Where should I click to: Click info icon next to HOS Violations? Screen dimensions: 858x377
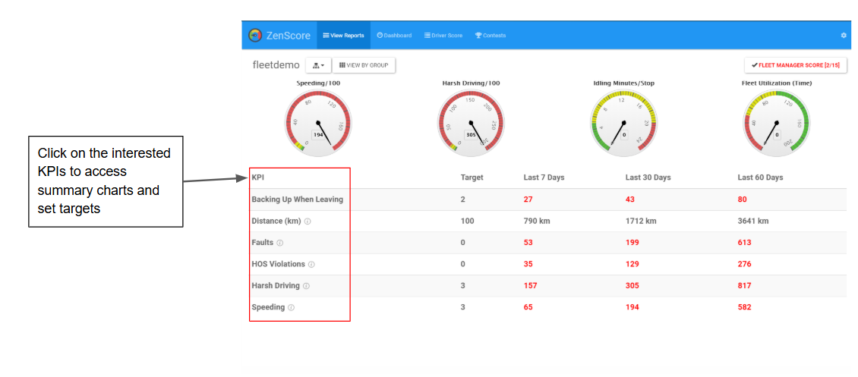(311, 265)
